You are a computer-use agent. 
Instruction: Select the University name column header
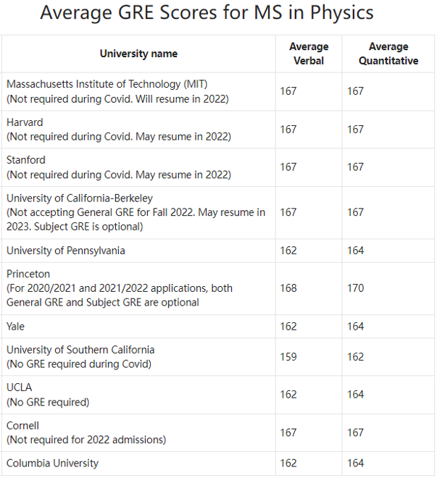(138, 54)
